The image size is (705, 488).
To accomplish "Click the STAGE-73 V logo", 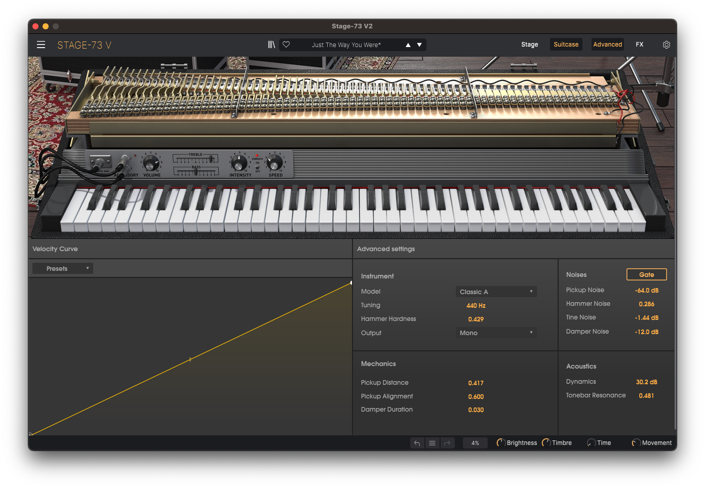I will [x=84, y=45].
